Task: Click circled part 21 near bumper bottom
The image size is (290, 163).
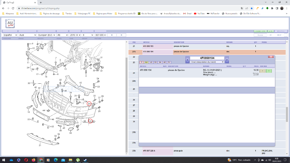Action: click(x=90, y=121)
